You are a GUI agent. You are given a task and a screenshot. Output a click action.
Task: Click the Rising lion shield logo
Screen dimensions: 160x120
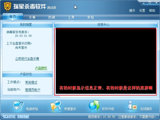tap(7, 6)
